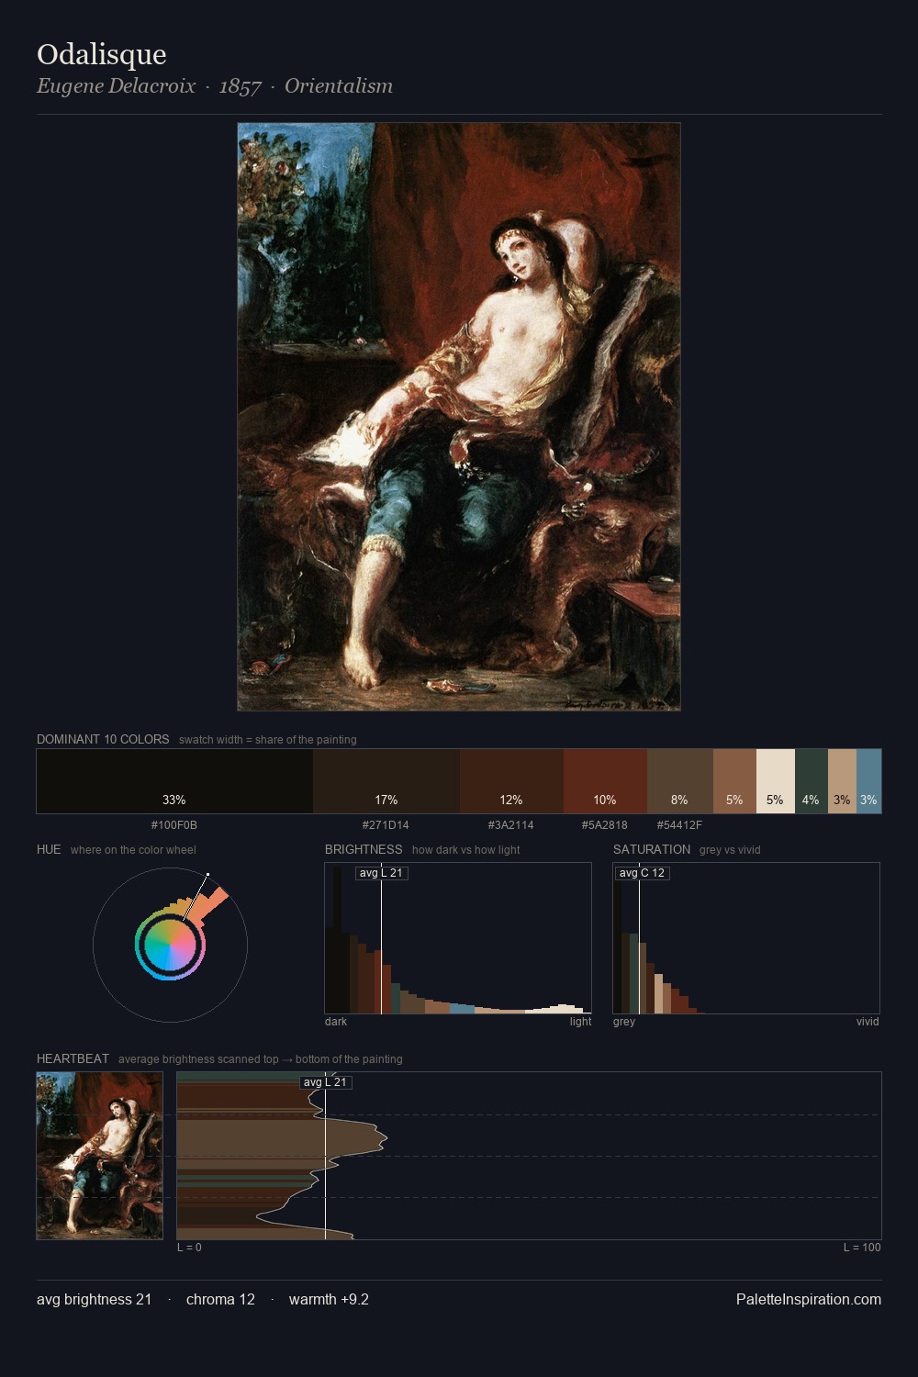Viewport: 918px width, 1377px height.
Task: Click 'where on the color wheel' caption
Action: tap(133, 850)
